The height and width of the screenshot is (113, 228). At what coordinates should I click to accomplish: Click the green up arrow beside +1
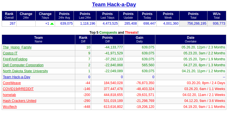click(52, 24)
